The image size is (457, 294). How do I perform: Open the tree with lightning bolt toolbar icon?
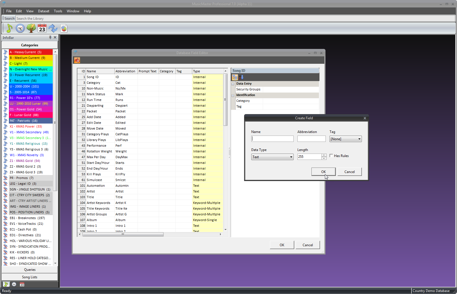click(31, 28)
